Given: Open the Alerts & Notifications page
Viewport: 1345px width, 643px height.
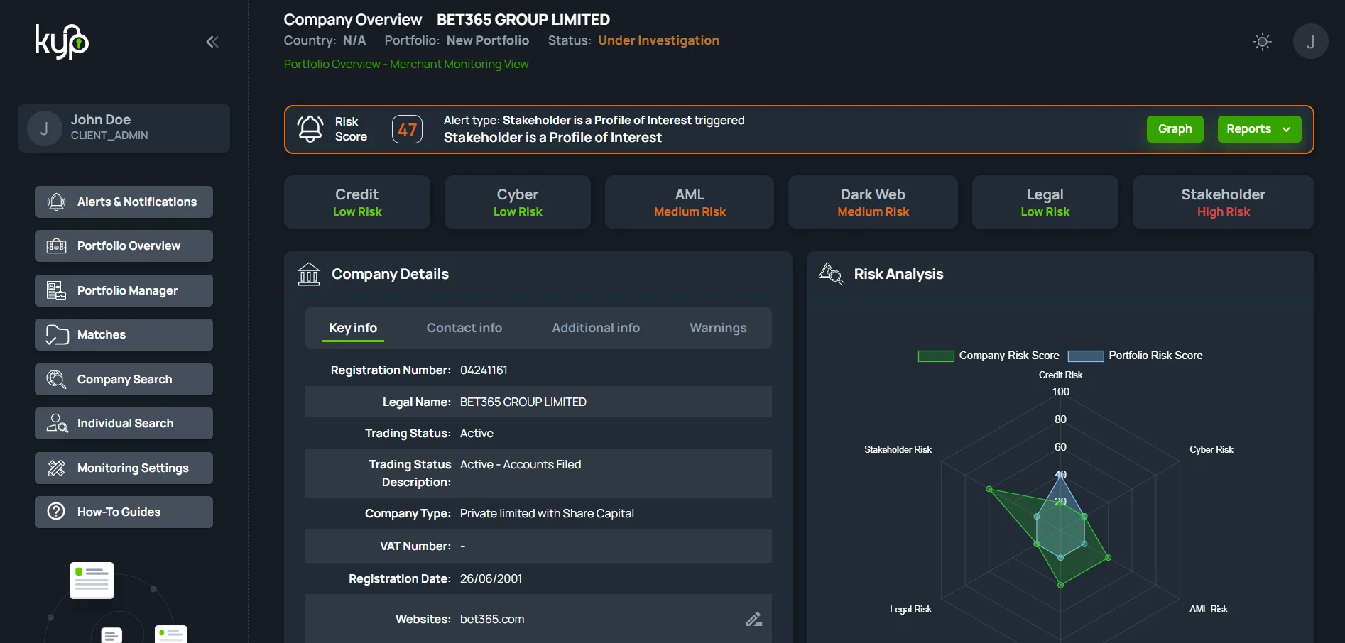Looking at the screenshot, I should coord(124,202).
